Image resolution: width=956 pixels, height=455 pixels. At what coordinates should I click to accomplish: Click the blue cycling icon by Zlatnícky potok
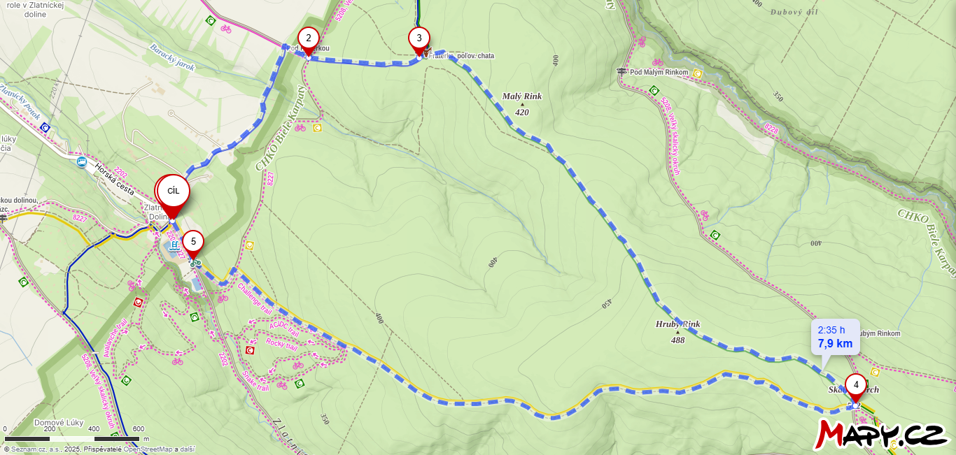pyautogui.click(x=45, y=127)
